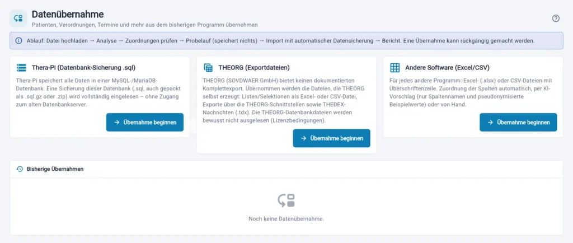Screen dimensions: 573x243
Task: Click the 'Bisherige Übernahmen' section heading
Action: click(x=55, y=169)
